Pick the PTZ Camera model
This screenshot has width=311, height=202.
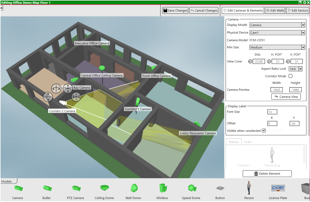click(x=76, y=188)
